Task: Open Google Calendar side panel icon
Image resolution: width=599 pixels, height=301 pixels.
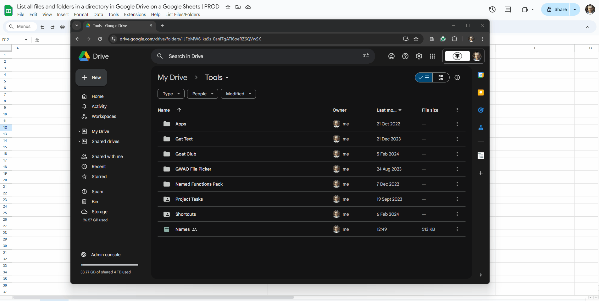Action: [481, 75]
